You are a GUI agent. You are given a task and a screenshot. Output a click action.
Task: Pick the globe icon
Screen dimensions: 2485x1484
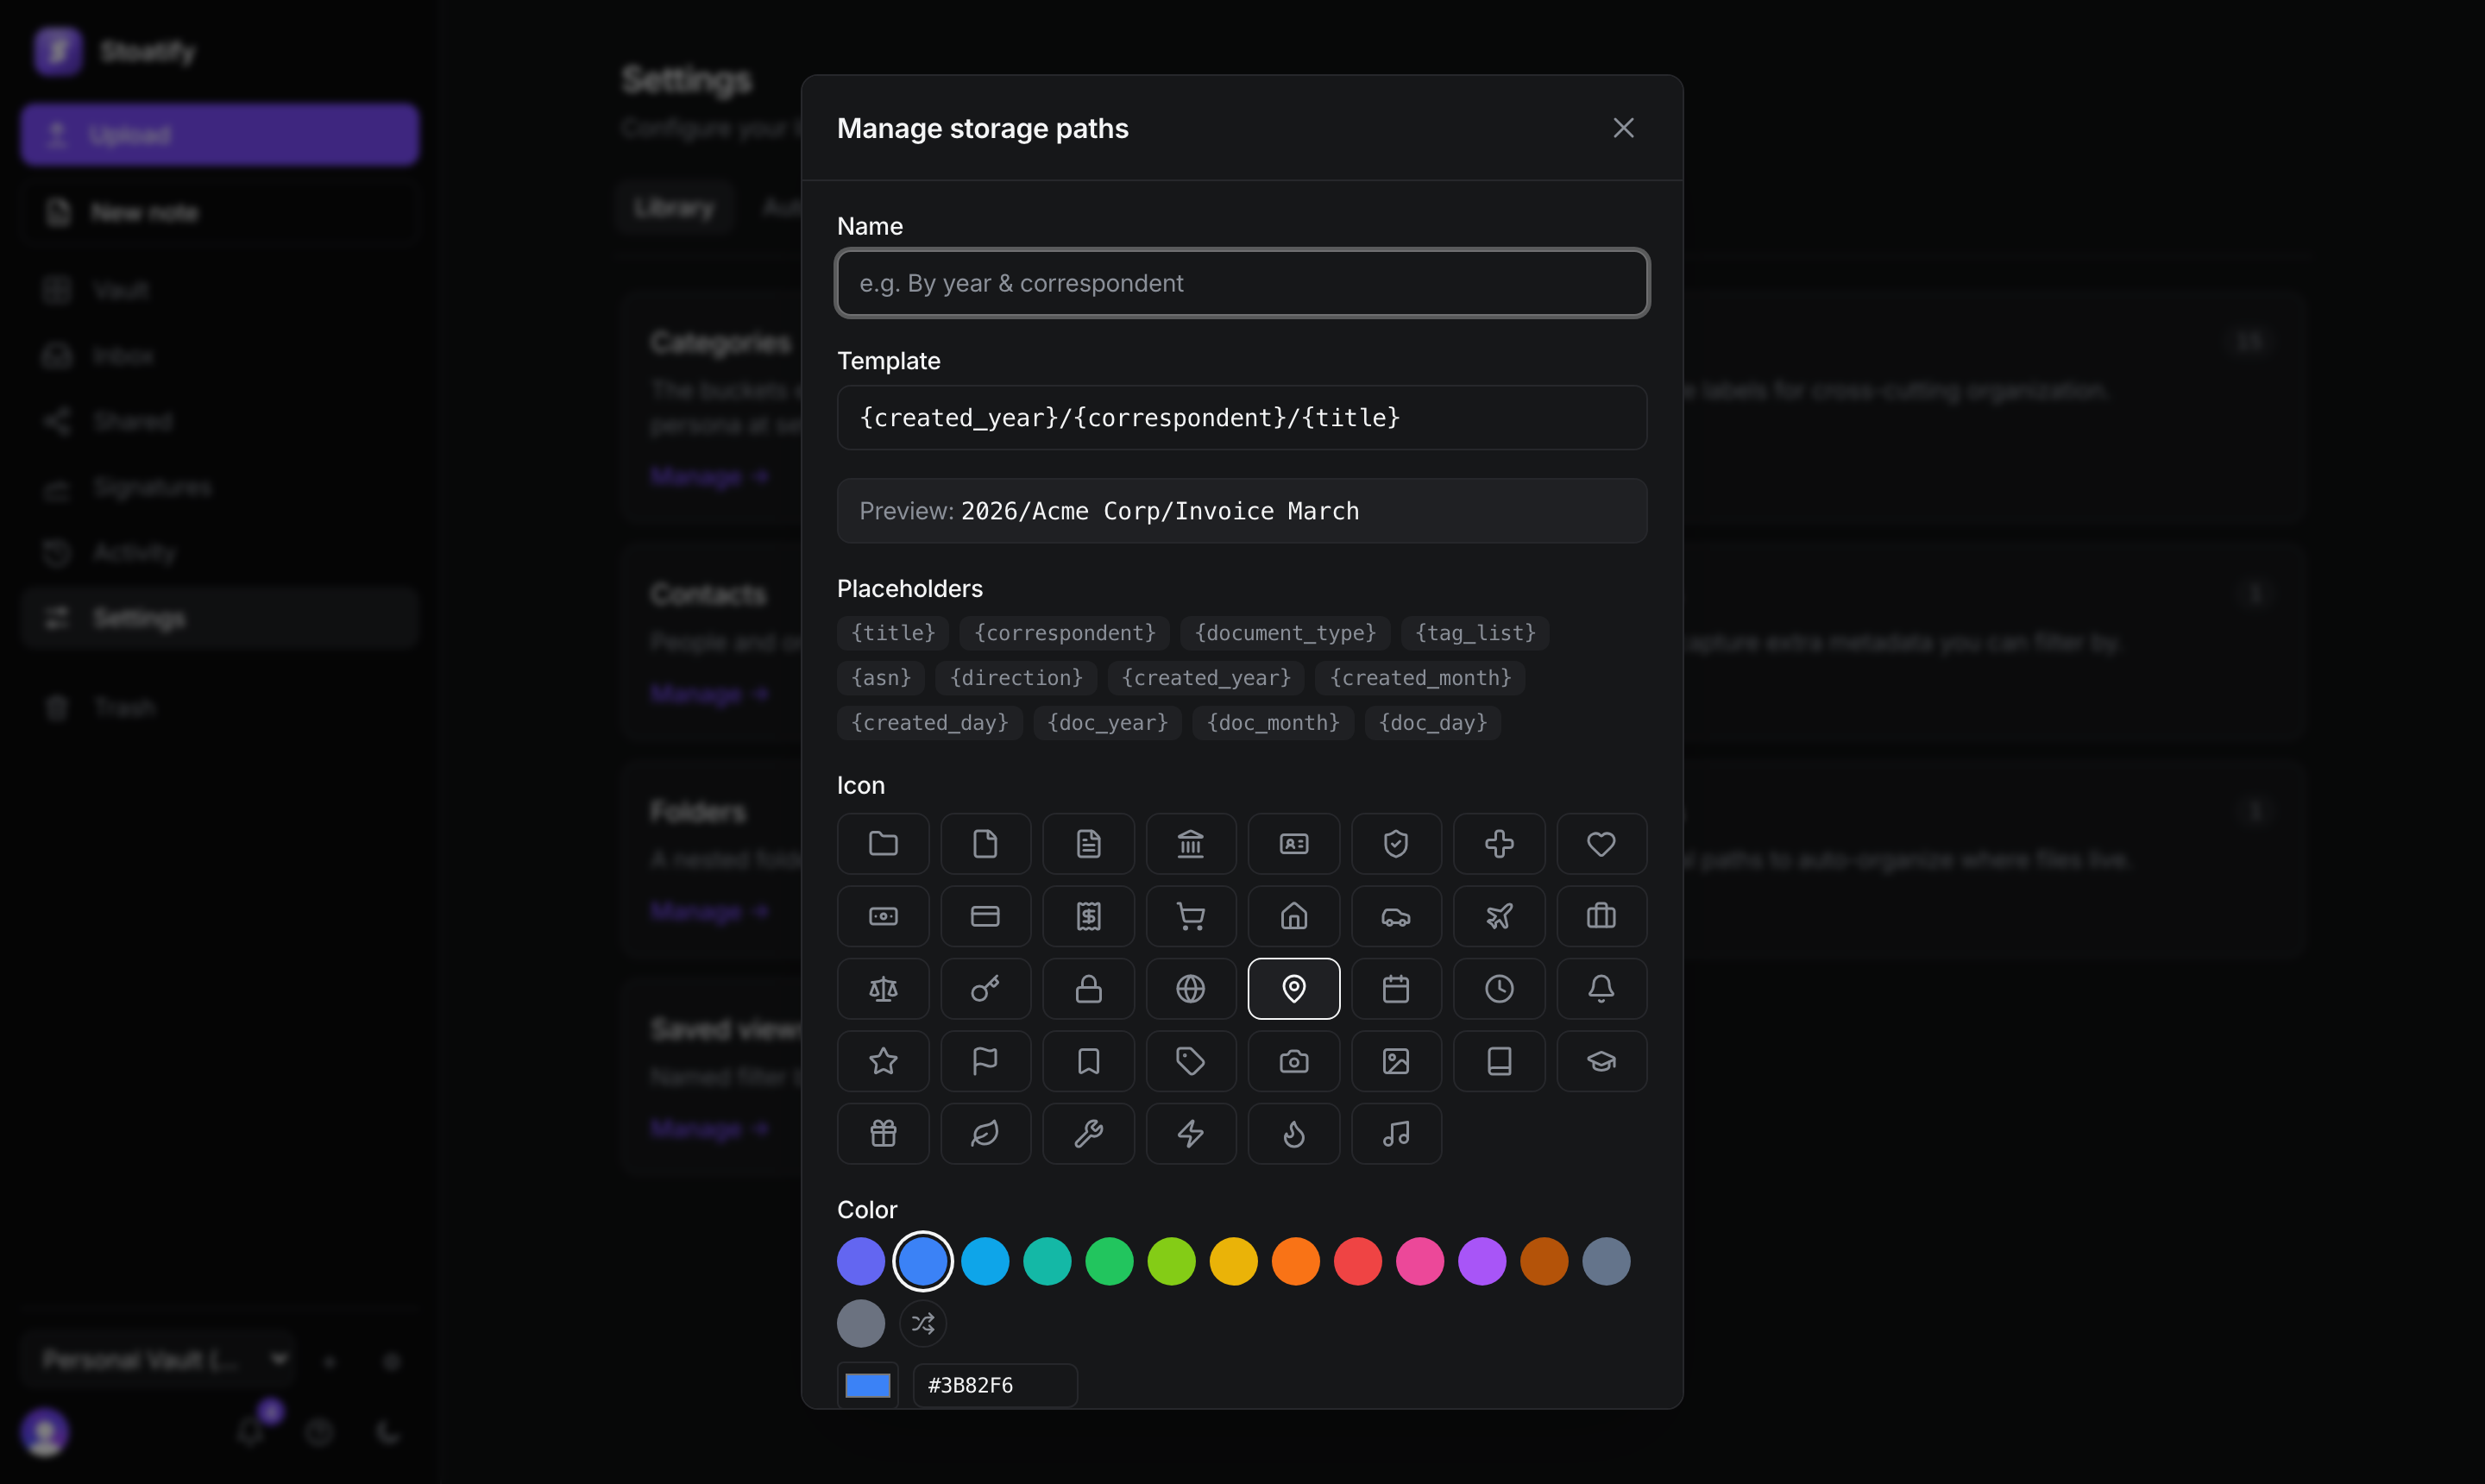[x=1190, y=989]
